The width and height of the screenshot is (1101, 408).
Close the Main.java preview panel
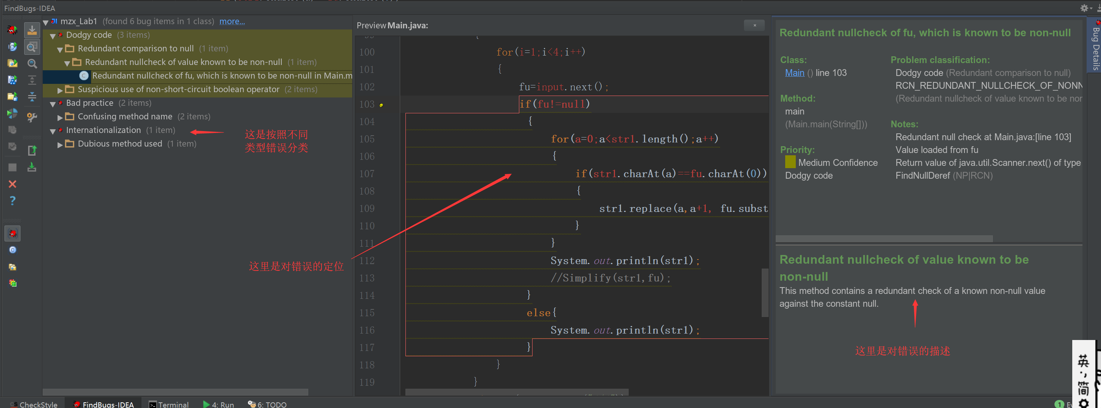[x=755, y=26]
